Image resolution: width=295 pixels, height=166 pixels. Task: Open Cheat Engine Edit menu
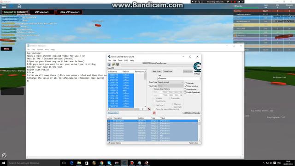tap(114, 60)
